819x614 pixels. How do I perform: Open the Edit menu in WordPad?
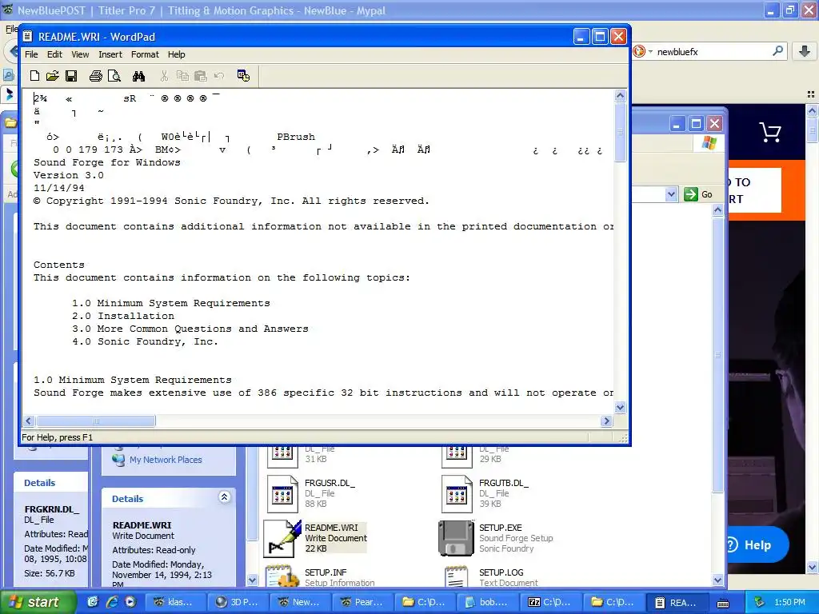pos(54,54)
